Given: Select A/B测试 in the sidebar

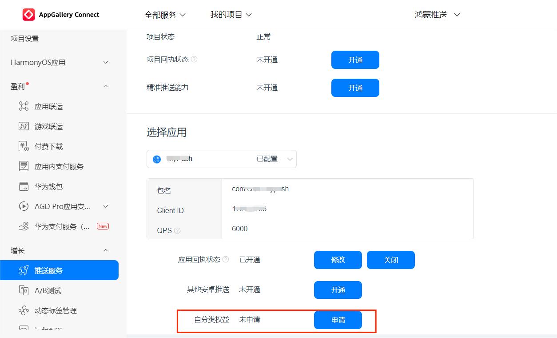Looking at the screenshot, I should pyautogui.click(x=48, y=291).
